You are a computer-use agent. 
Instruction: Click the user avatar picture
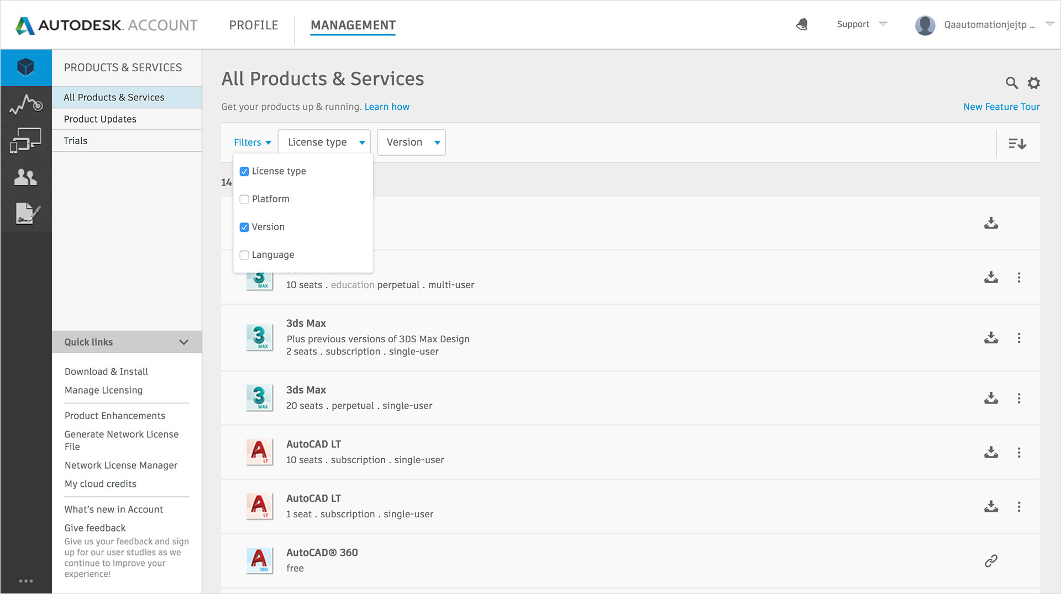[x=925, y=25]
